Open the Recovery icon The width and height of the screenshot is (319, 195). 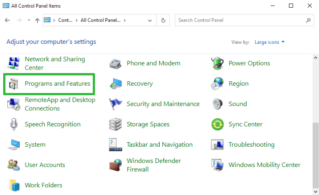115,84
